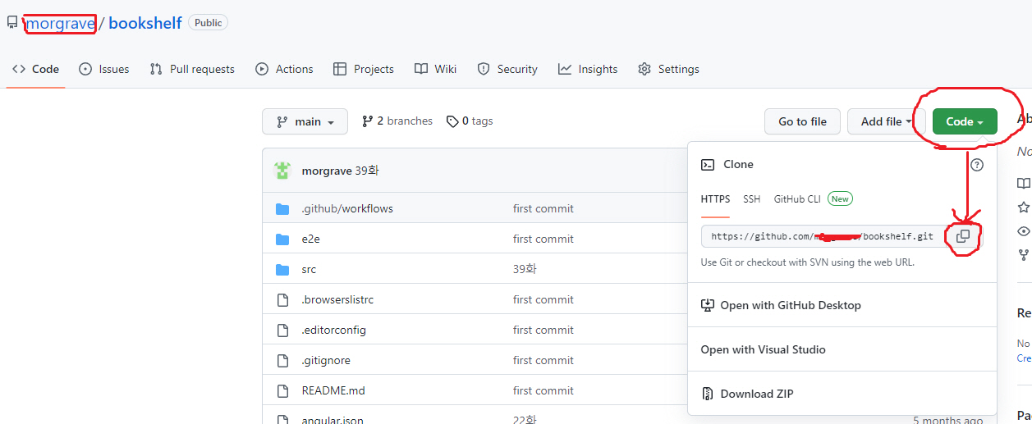Open the .editorconfig file
This screenshot has height=424, width=1032.
pyautogui.click(x=333, y=330)
